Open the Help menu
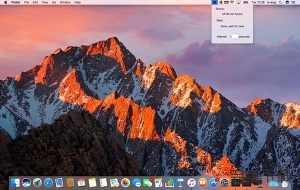The height and width of the screenshot is (190, 300). 77,2
